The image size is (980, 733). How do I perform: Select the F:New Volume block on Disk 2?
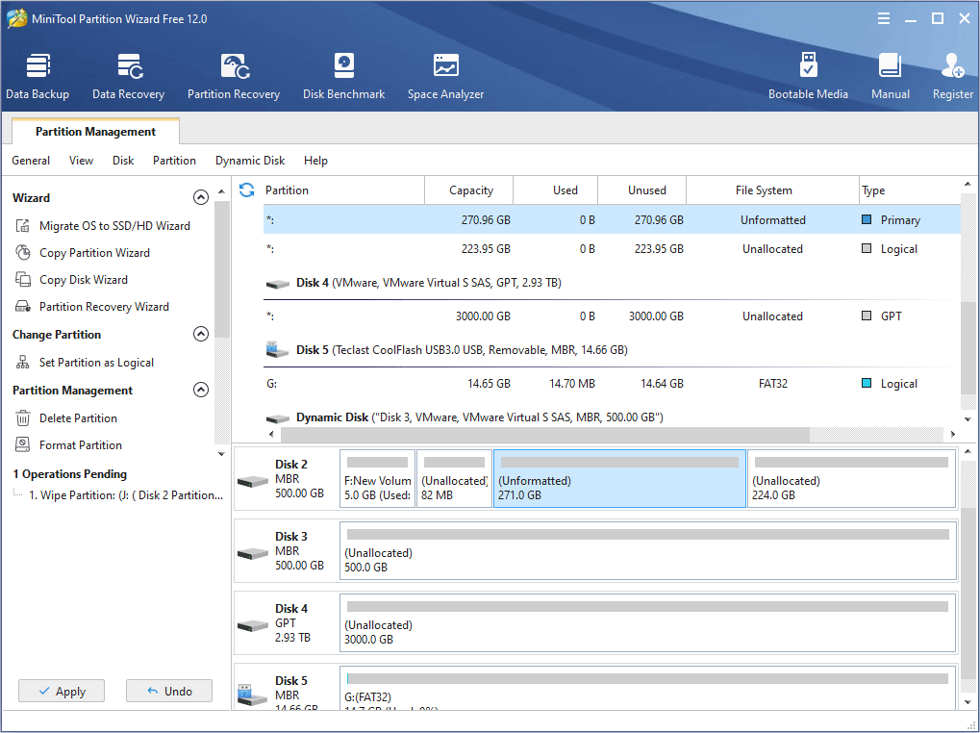pyautogui.click(x=378, y=479)
